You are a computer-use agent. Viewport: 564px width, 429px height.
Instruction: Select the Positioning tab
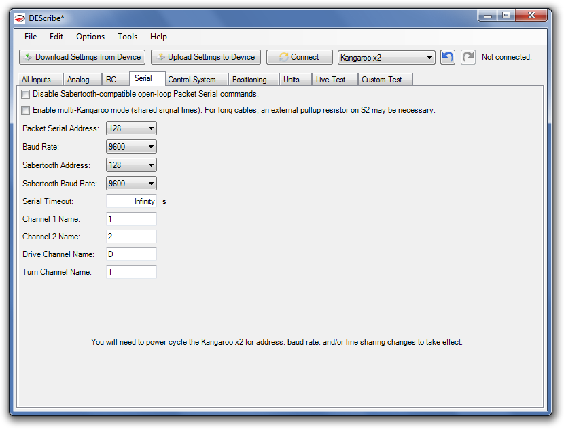pyautogui.click(x=249, y=80)
